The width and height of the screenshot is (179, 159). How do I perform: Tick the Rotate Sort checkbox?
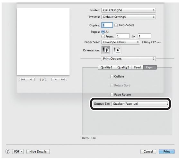click(112, 85)
